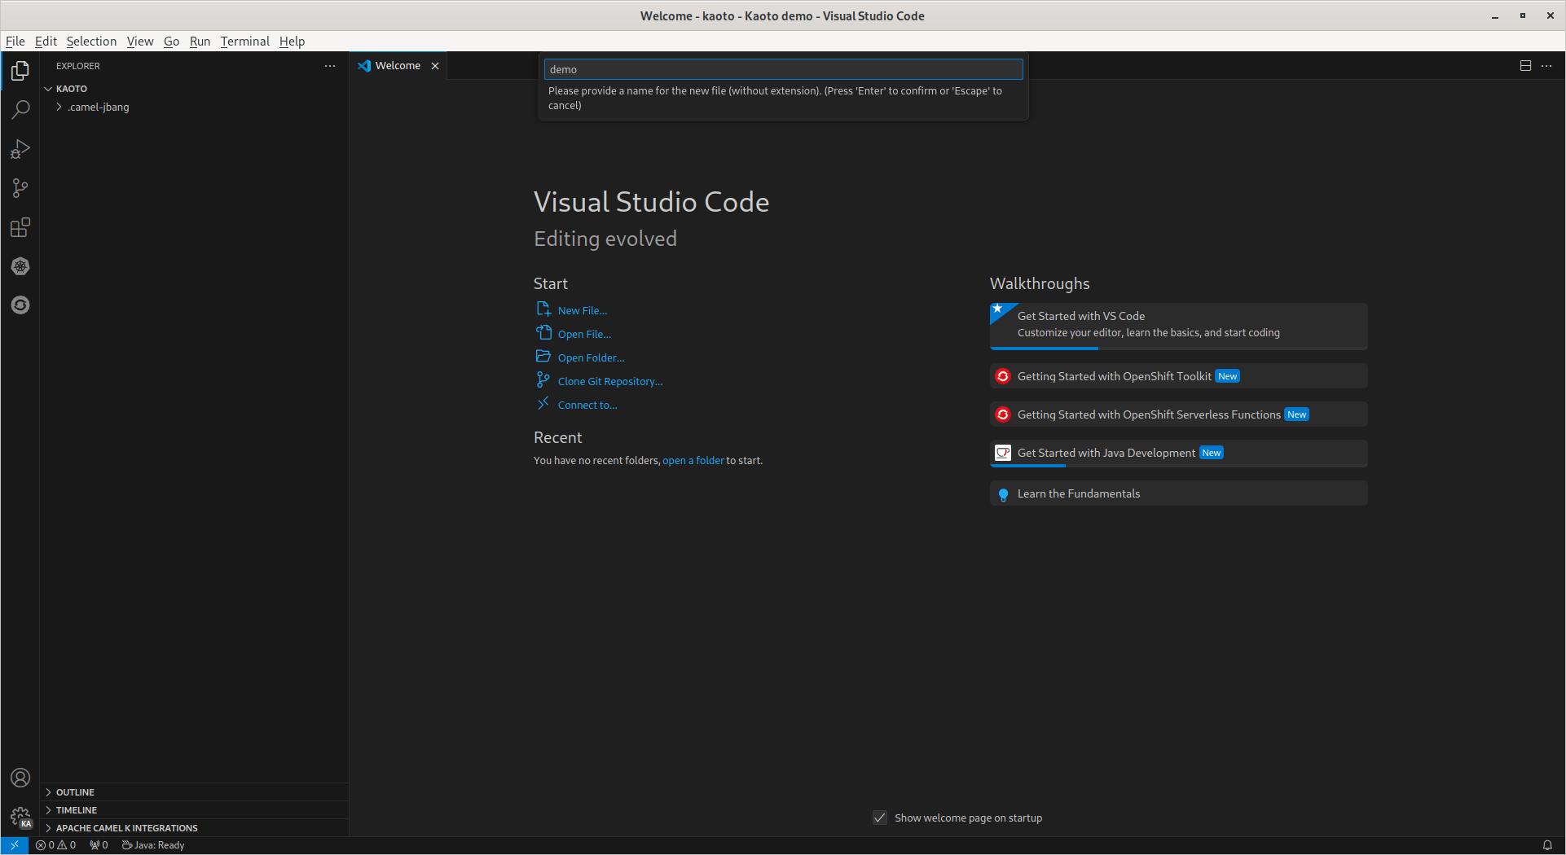Image resolution: width=1566 pixels, height=855 pixels.
Task: Open the File menu
Action: (15, 42)
